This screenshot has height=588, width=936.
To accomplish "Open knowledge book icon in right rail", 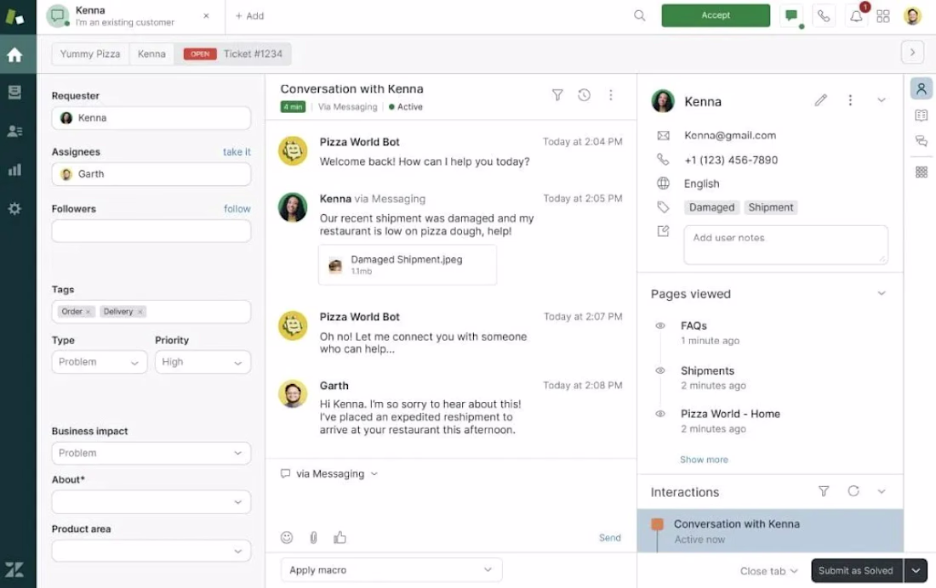I will 921,115.
